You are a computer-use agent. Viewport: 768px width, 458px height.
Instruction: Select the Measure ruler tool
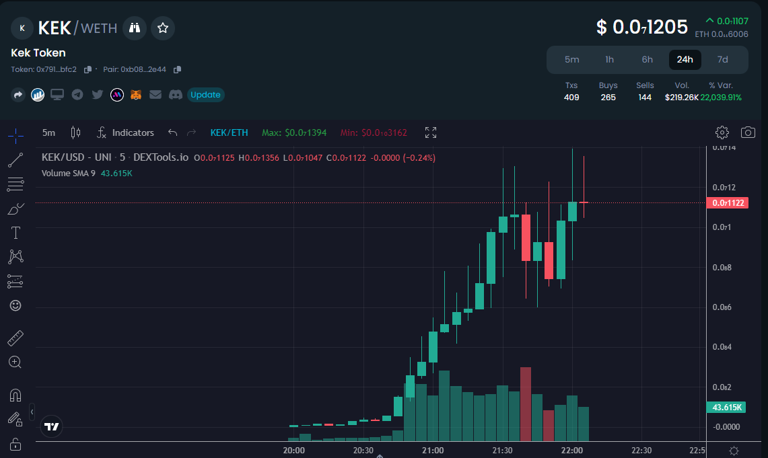point(15,338)
